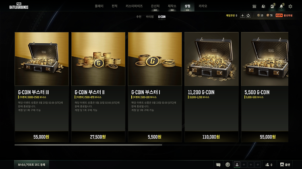Switch to the G-COIN store tab

pyautogui.click(x=162, y=17)
